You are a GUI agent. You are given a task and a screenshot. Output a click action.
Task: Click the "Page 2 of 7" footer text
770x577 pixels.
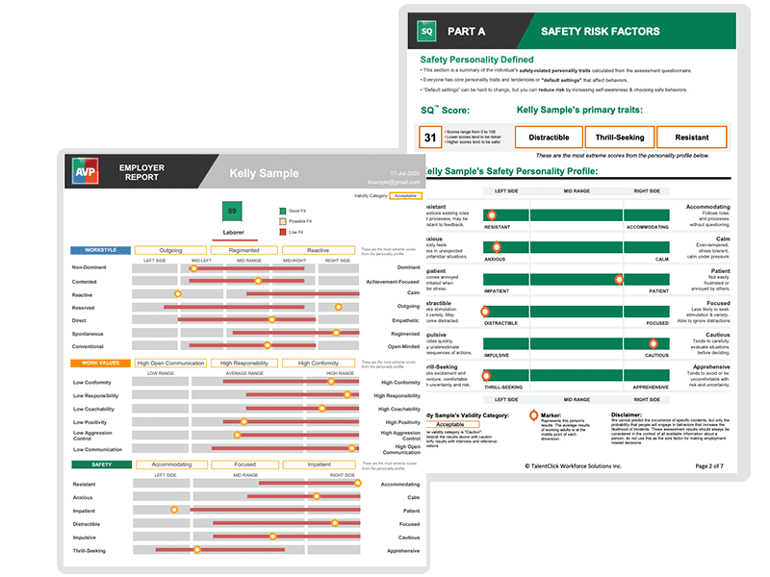point(709,466)
